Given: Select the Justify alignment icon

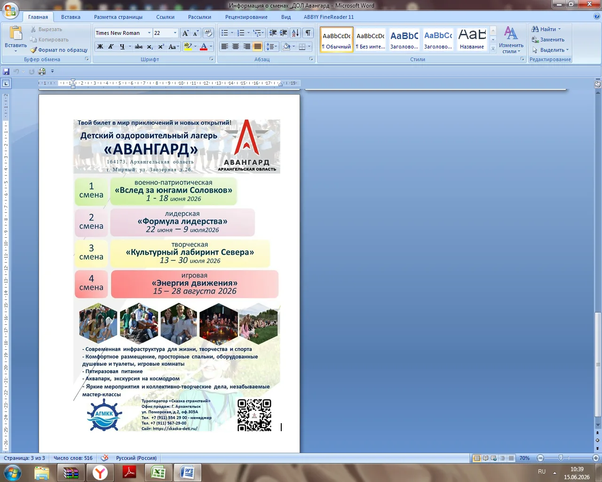Looking at the screenshot, I should click(258, 47).
